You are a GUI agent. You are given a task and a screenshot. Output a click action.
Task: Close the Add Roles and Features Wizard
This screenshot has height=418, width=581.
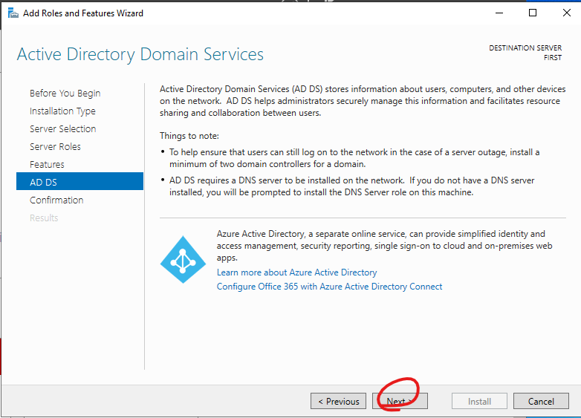coord(566,13)
